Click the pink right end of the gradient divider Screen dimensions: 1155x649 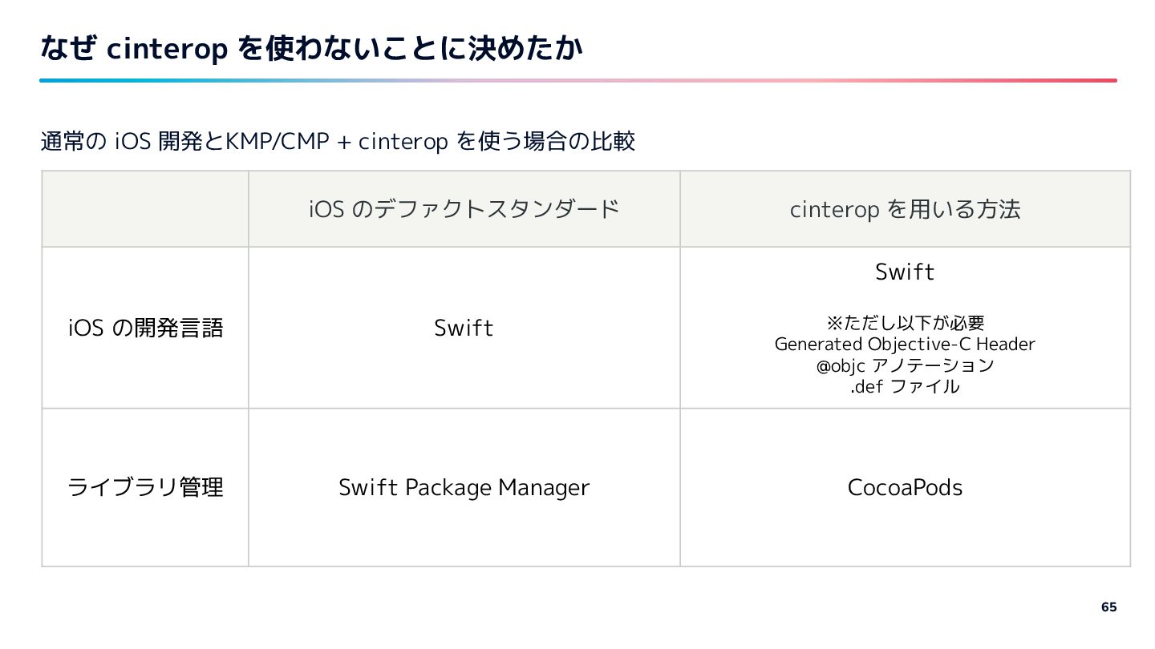point(1099,80)
